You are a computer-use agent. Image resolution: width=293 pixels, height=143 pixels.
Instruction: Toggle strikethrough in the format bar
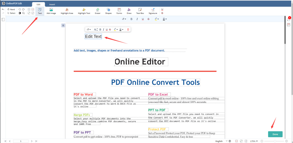(x=149, y=19)
